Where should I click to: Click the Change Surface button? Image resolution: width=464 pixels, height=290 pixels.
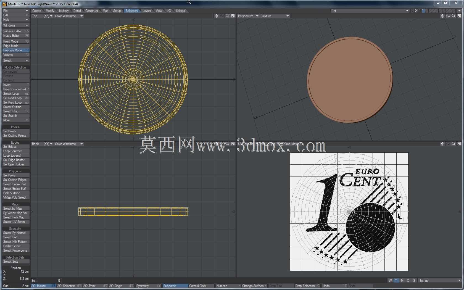(x=254, y=286)
